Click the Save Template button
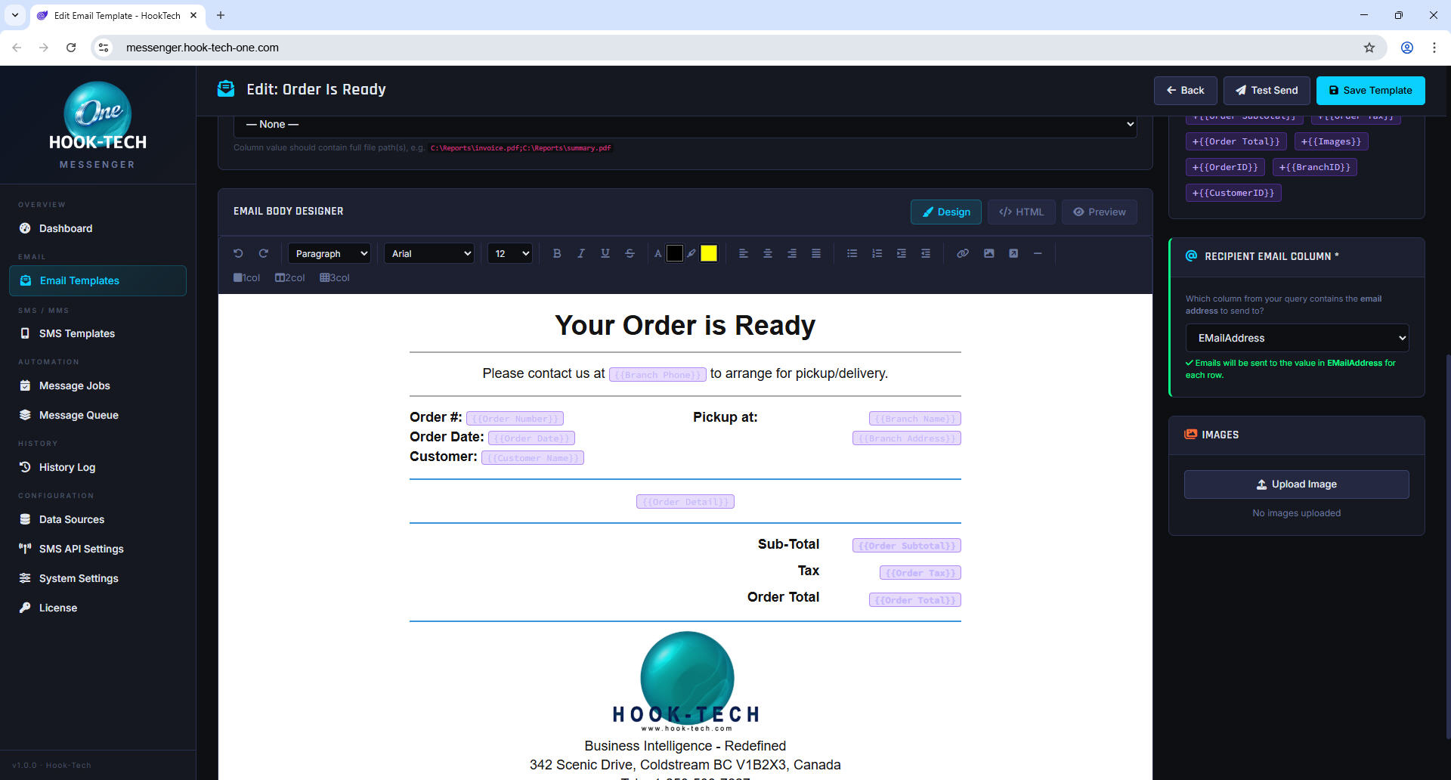The height and width of the screenshot is (780, 1451). point(1370,90)
